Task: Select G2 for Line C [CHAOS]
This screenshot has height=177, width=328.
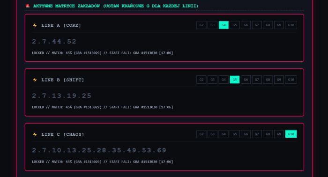Action: 201,134
